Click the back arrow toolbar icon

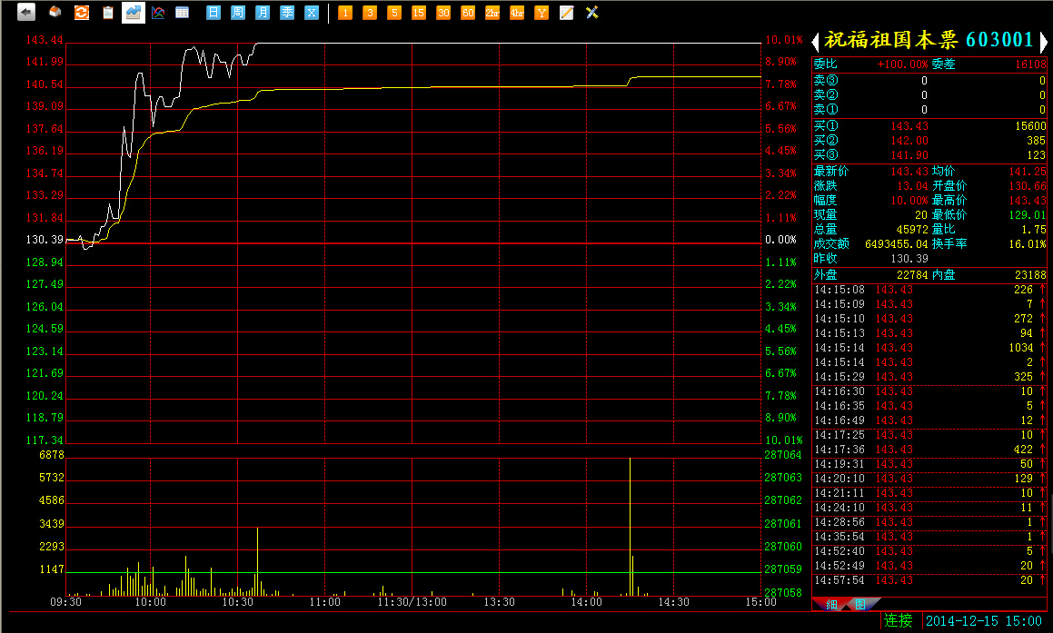(x=26, y=12)
